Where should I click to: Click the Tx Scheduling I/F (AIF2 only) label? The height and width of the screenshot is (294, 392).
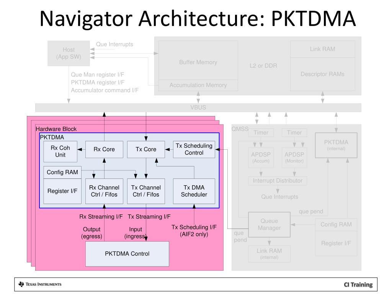click(x=194, y=230)
